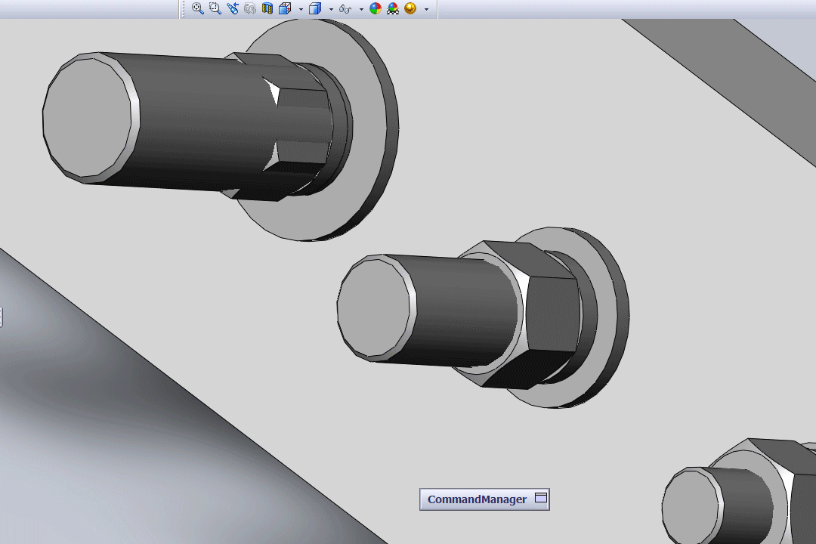Click the View Settings gold sphere icon

[410, 8]
